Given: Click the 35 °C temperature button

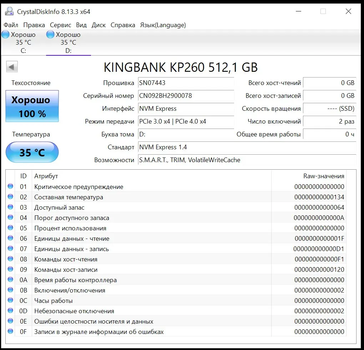Looking at the screenshot, I should click(x=32, y=152).
